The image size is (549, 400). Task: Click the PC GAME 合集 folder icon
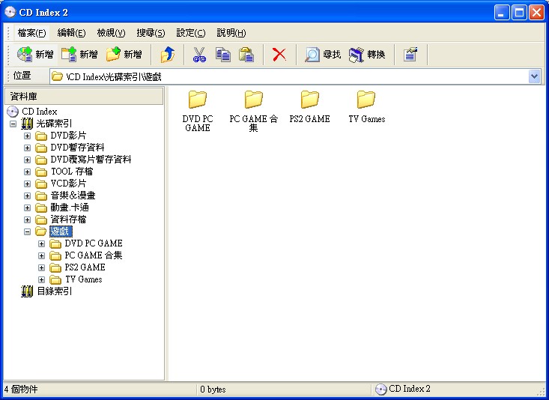[254, 100]
